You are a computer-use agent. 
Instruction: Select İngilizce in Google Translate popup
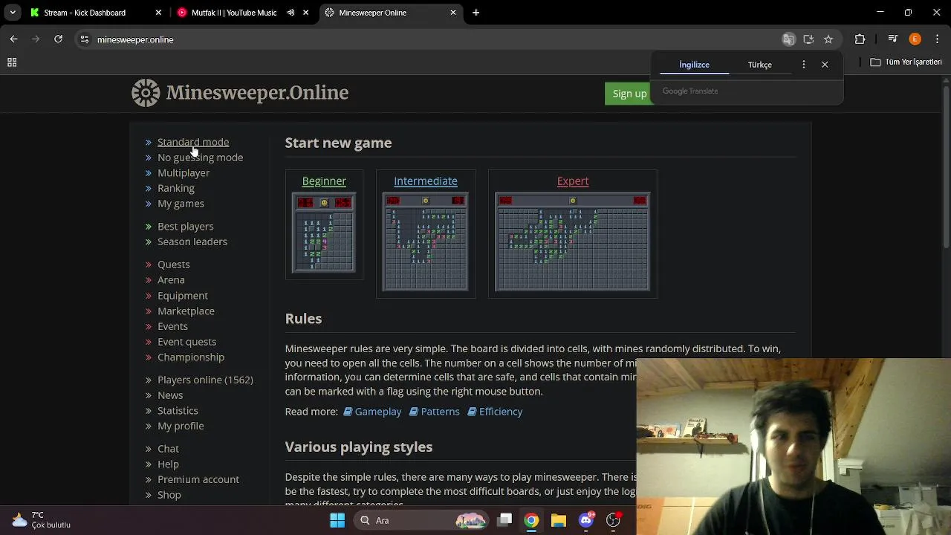click(694, 65)
